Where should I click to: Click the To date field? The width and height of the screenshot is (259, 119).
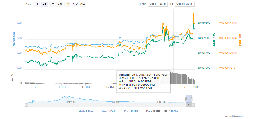(x=185, y=4)
